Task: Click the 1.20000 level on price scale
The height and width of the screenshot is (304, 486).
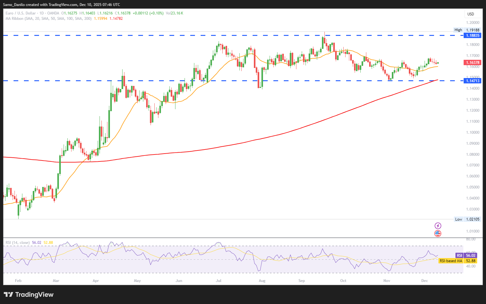Action: tap(473, 23)
